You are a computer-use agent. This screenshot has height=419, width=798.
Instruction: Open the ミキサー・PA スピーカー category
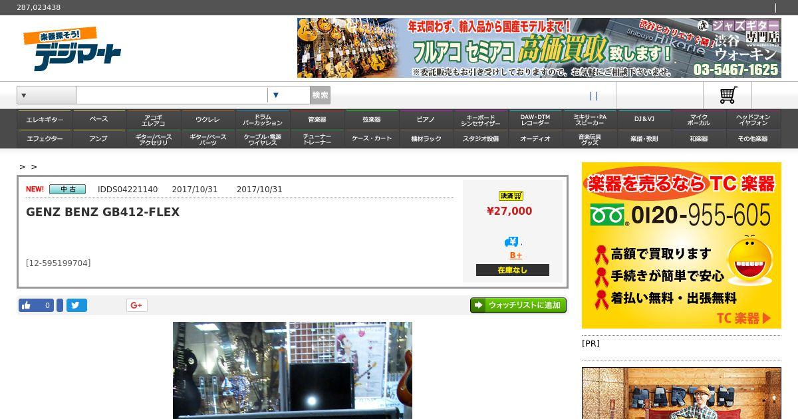pos(589,120)
